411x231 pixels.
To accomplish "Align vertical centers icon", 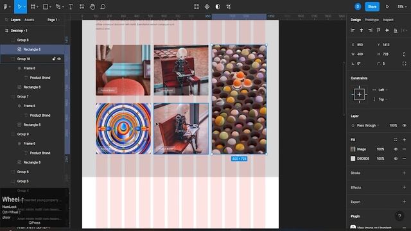I will click(x=387, y=30).
